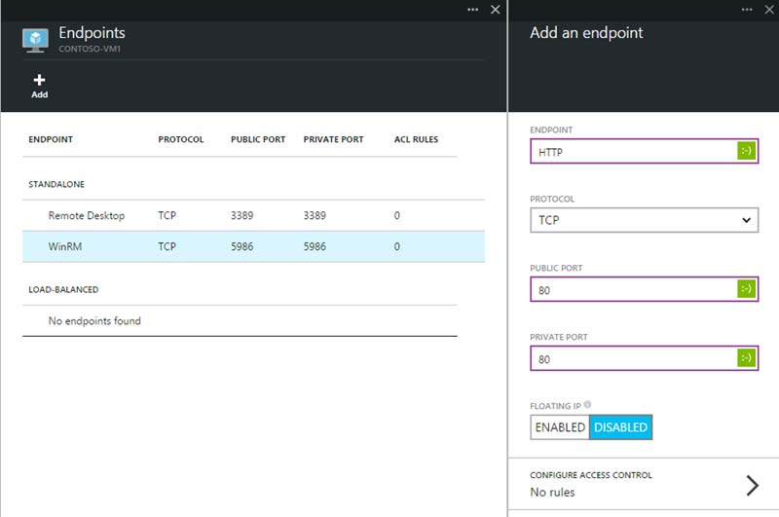Click the virtual machine icon beside Endpoints
The image size is (779, 517).
pos(35,40)
